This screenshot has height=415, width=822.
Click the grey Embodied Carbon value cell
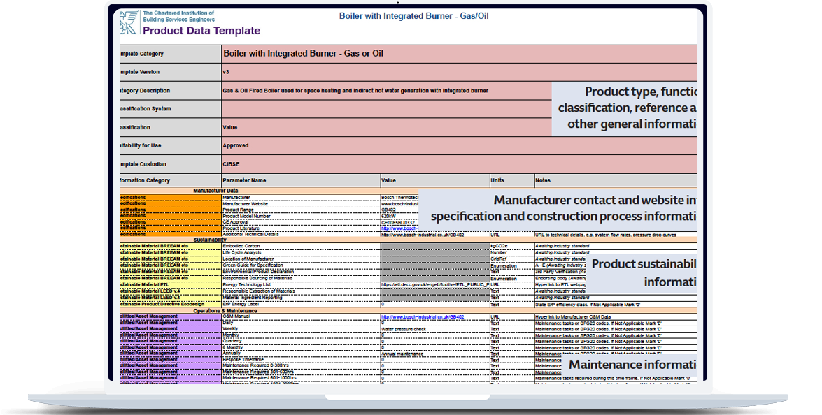coord(434,247)
